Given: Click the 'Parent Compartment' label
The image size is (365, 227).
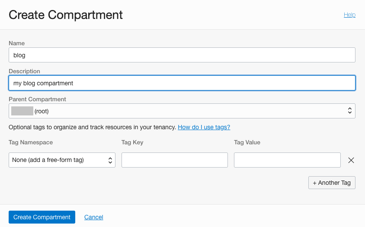Looking at the screenshot, I should (37, 99).
